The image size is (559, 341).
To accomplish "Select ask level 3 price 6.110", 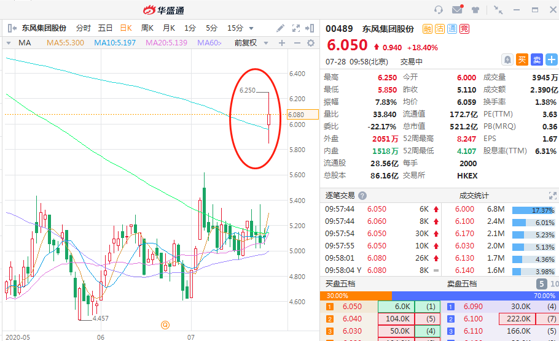I will [x=473, y=331].
